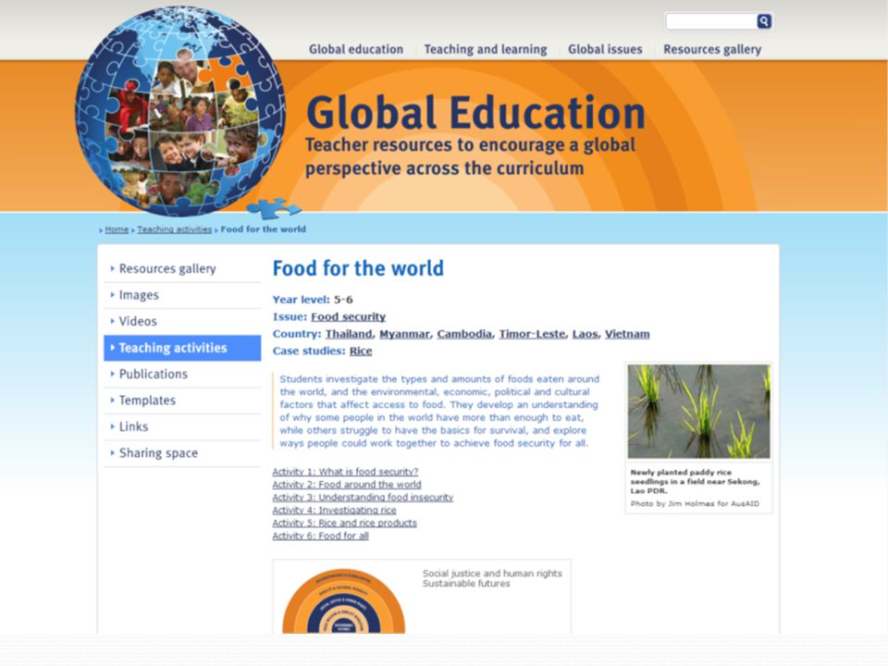Open Templates in the sidebar

[x=182, y=401]
